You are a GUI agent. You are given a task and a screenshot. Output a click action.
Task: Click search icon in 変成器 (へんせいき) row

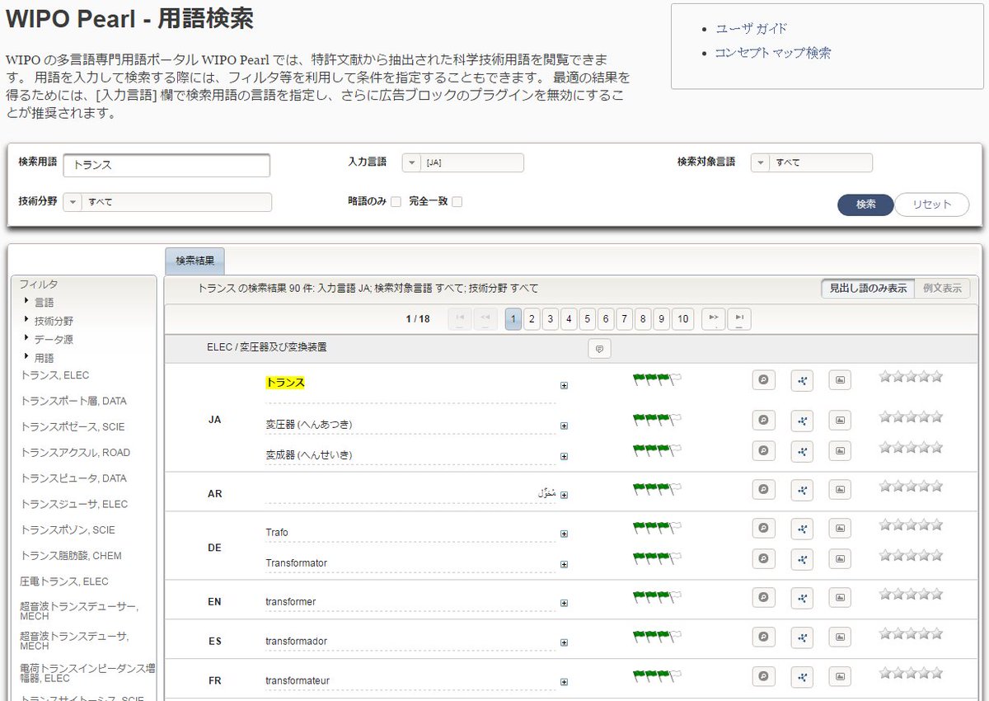pyautogui.click(x=764, y=450)
